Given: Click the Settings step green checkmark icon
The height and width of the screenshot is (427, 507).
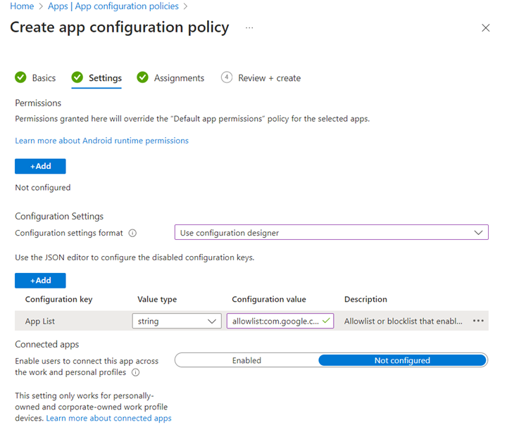Looking at the screenshot, I should [77, 77].
